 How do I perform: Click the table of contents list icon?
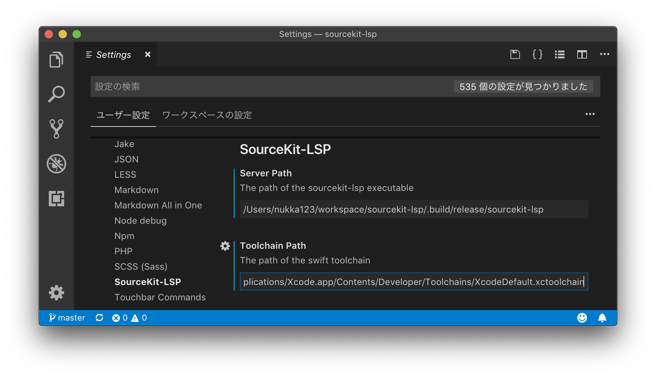[x=559, y=54]
